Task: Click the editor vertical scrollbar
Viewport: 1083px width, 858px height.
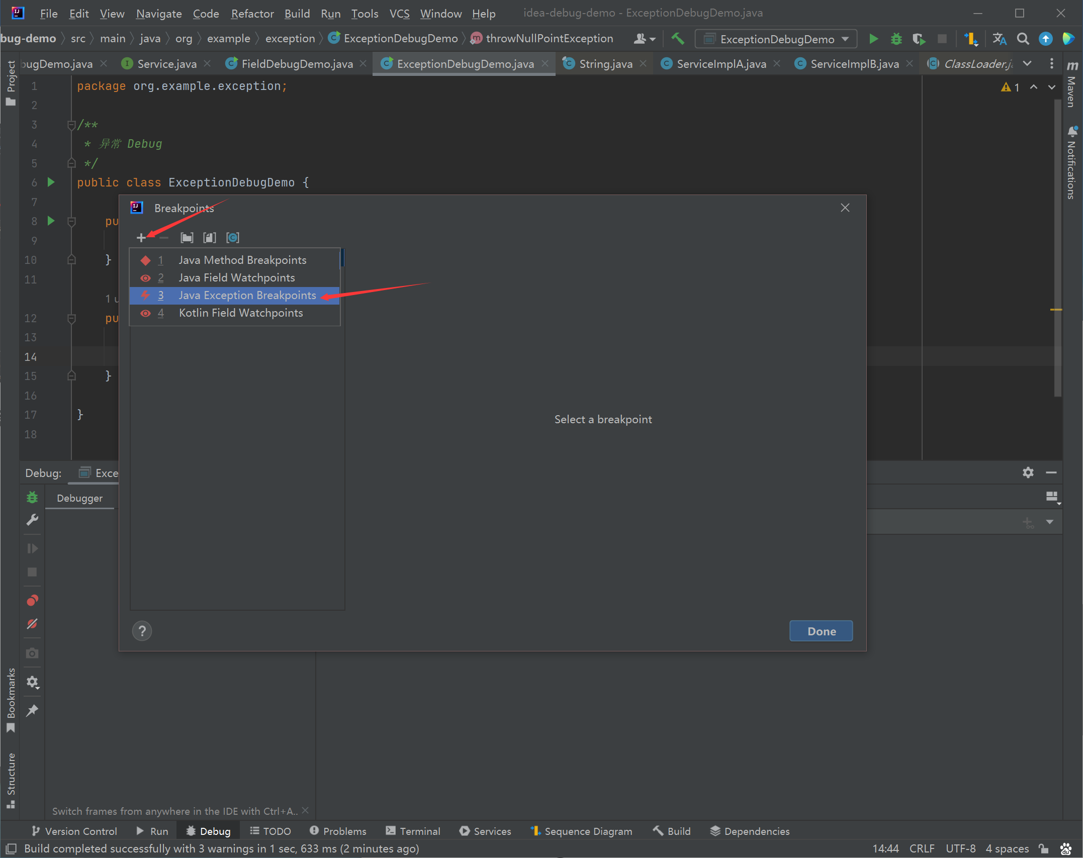Action: click(x=1057, y=246)
